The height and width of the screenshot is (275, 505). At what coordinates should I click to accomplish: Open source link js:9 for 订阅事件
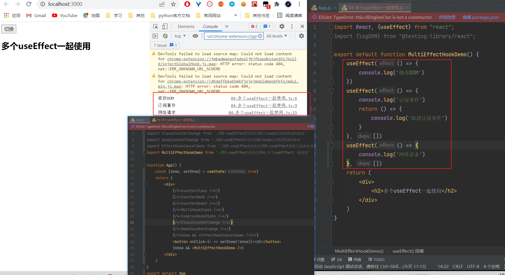[264, 105]
